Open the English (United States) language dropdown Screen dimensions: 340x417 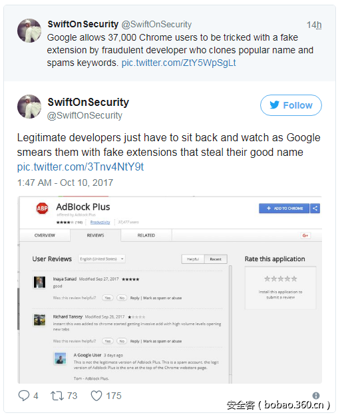tap(102, 258)
